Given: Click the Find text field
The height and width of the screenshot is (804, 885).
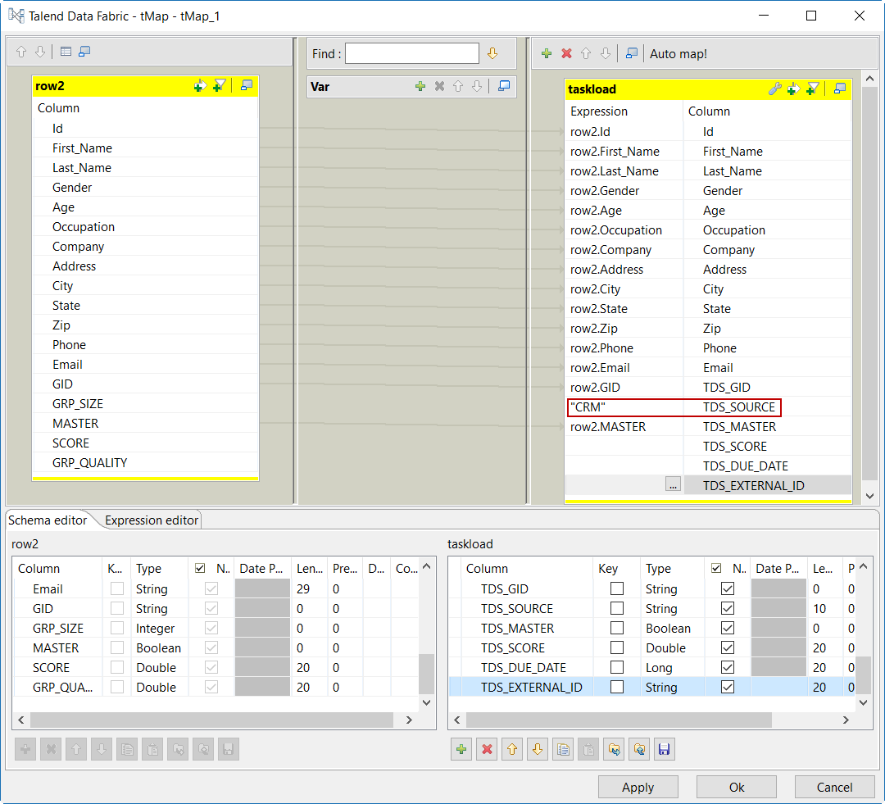Looking at the screenshot, I should point(411,54).
